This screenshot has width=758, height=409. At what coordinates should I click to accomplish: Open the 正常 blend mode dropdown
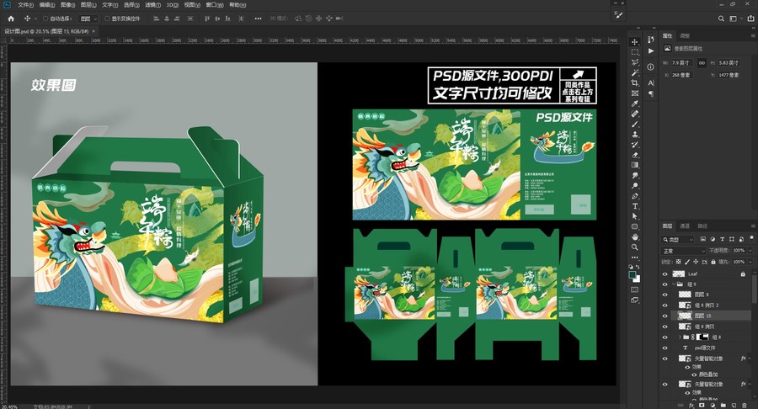coord(684,251)
